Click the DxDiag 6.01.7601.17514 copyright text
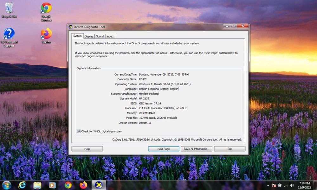Viewport: 317px width, 190px height. tap(177, 140)
